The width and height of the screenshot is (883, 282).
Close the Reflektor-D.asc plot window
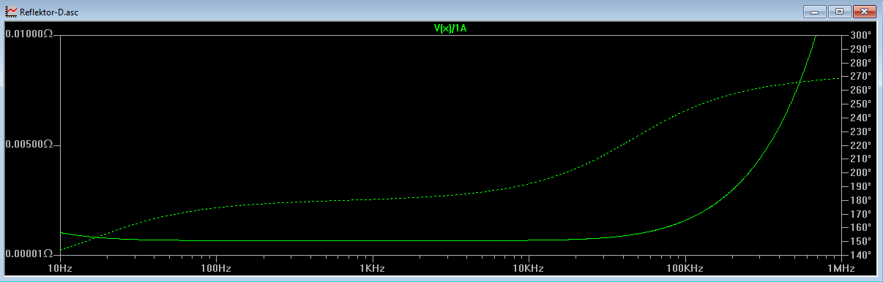pos(864,12)
